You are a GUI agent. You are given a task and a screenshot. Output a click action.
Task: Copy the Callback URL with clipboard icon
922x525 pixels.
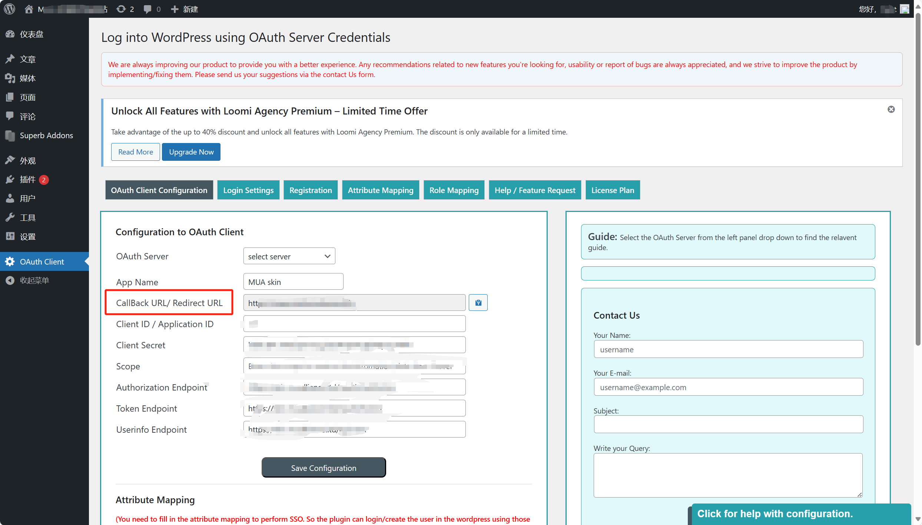[x=478, y=303]
